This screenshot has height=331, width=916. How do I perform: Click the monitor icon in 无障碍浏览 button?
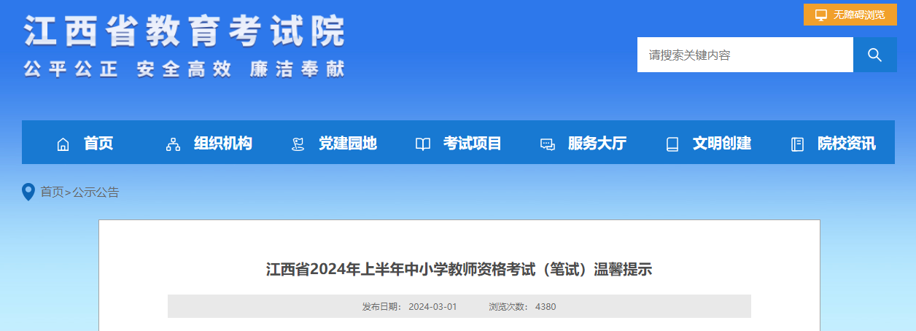821,15
